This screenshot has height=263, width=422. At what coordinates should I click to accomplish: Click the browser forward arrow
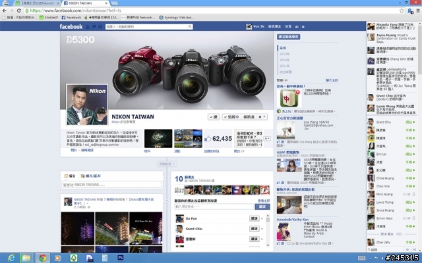12,11
